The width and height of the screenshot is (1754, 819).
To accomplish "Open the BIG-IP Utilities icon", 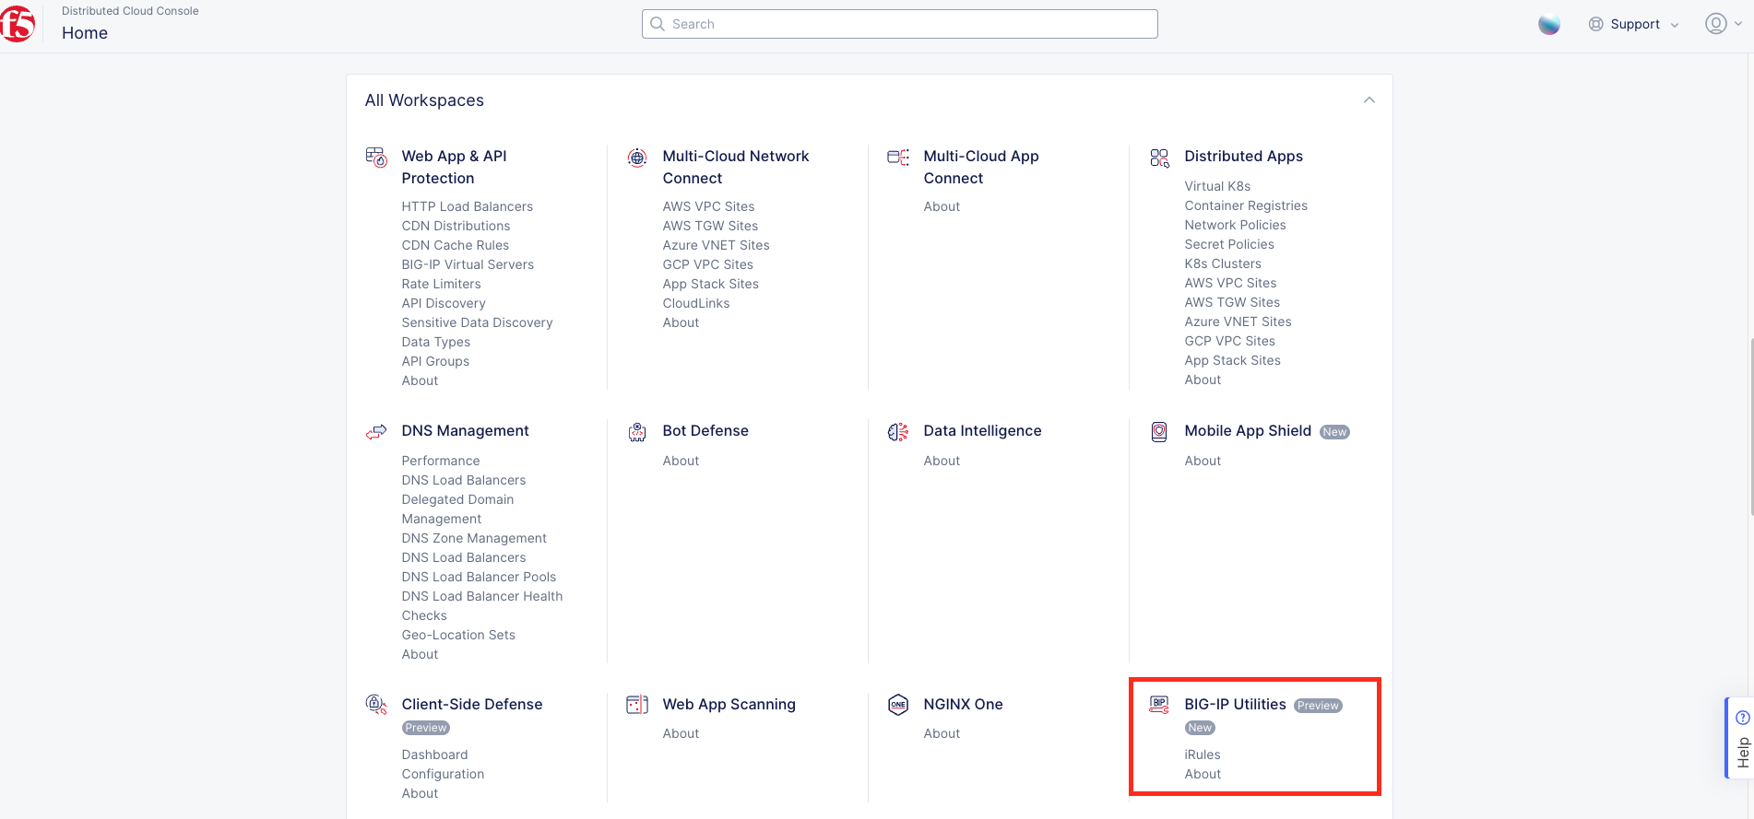I will click(x=1159, y=706).
